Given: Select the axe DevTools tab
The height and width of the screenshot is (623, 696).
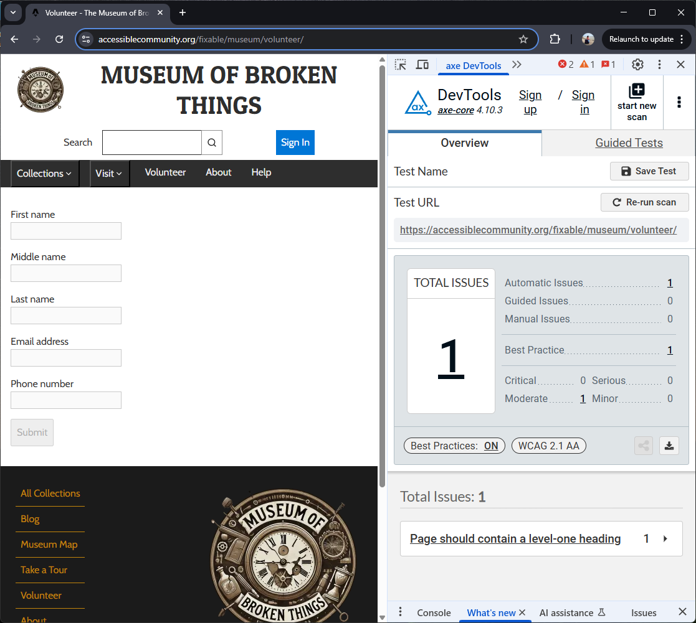Looking at the screenshot, I should coord(473,65).
